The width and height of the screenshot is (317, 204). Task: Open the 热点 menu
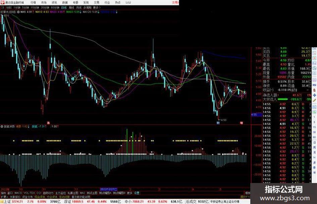118,3
